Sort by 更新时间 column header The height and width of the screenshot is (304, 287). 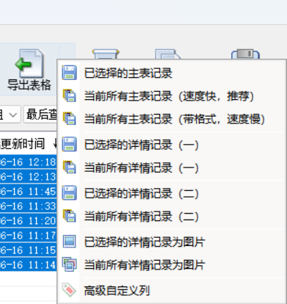[23, 144]
